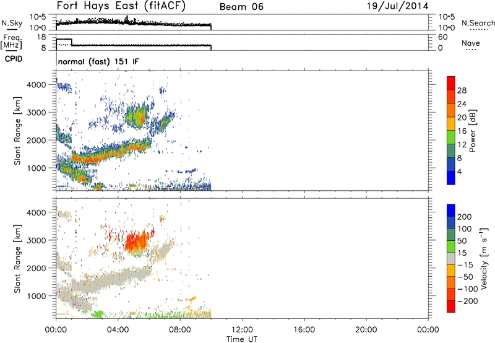Click '2000' tick on power panel

coord(36,140)
